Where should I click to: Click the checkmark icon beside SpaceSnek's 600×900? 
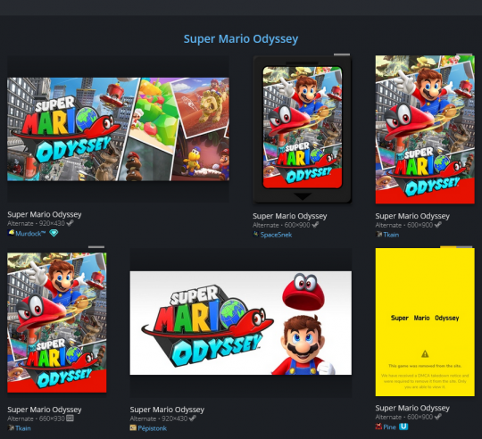tap(315, 225)
